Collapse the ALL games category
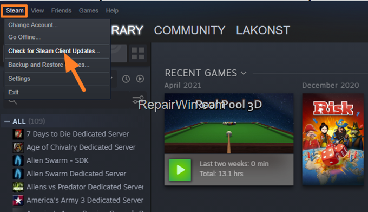Screen dimensions: 368x212 click(7, 121)
